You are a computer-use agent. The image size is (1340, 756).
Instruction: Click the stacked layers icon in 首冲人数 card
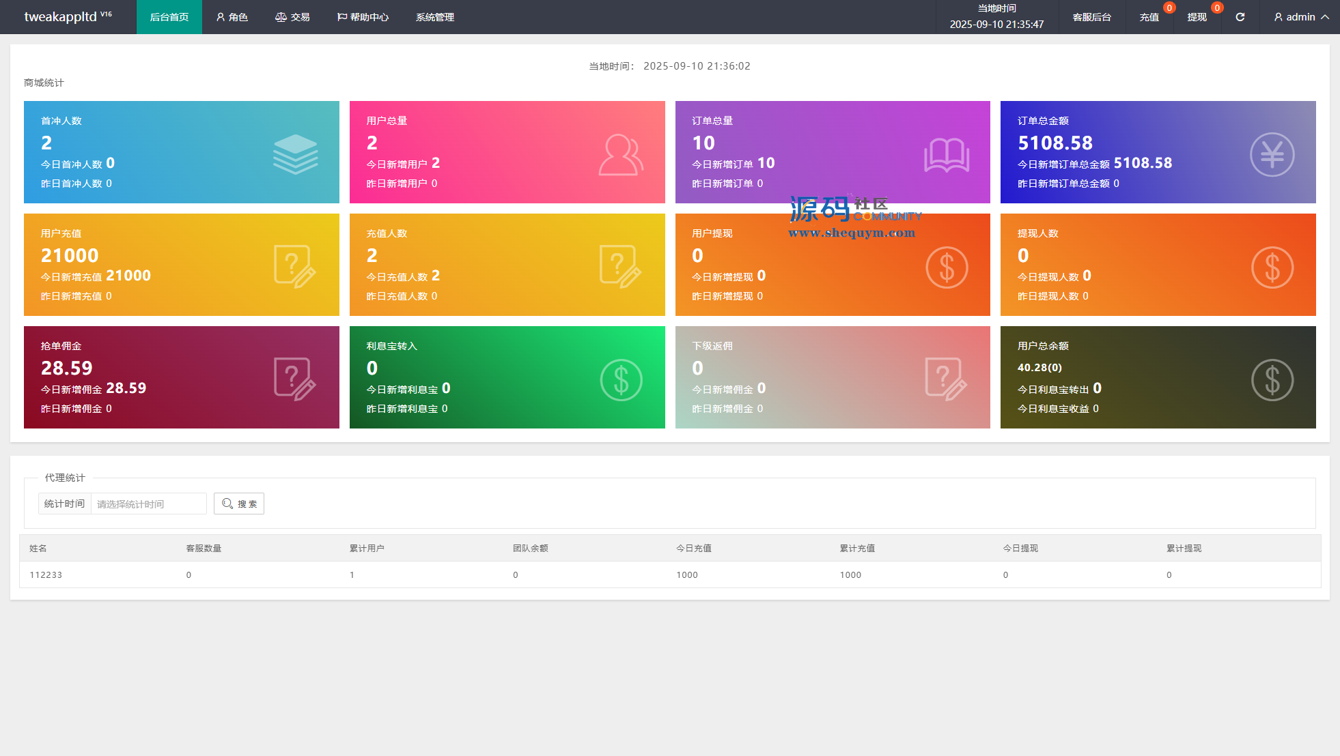click(295, 154)
